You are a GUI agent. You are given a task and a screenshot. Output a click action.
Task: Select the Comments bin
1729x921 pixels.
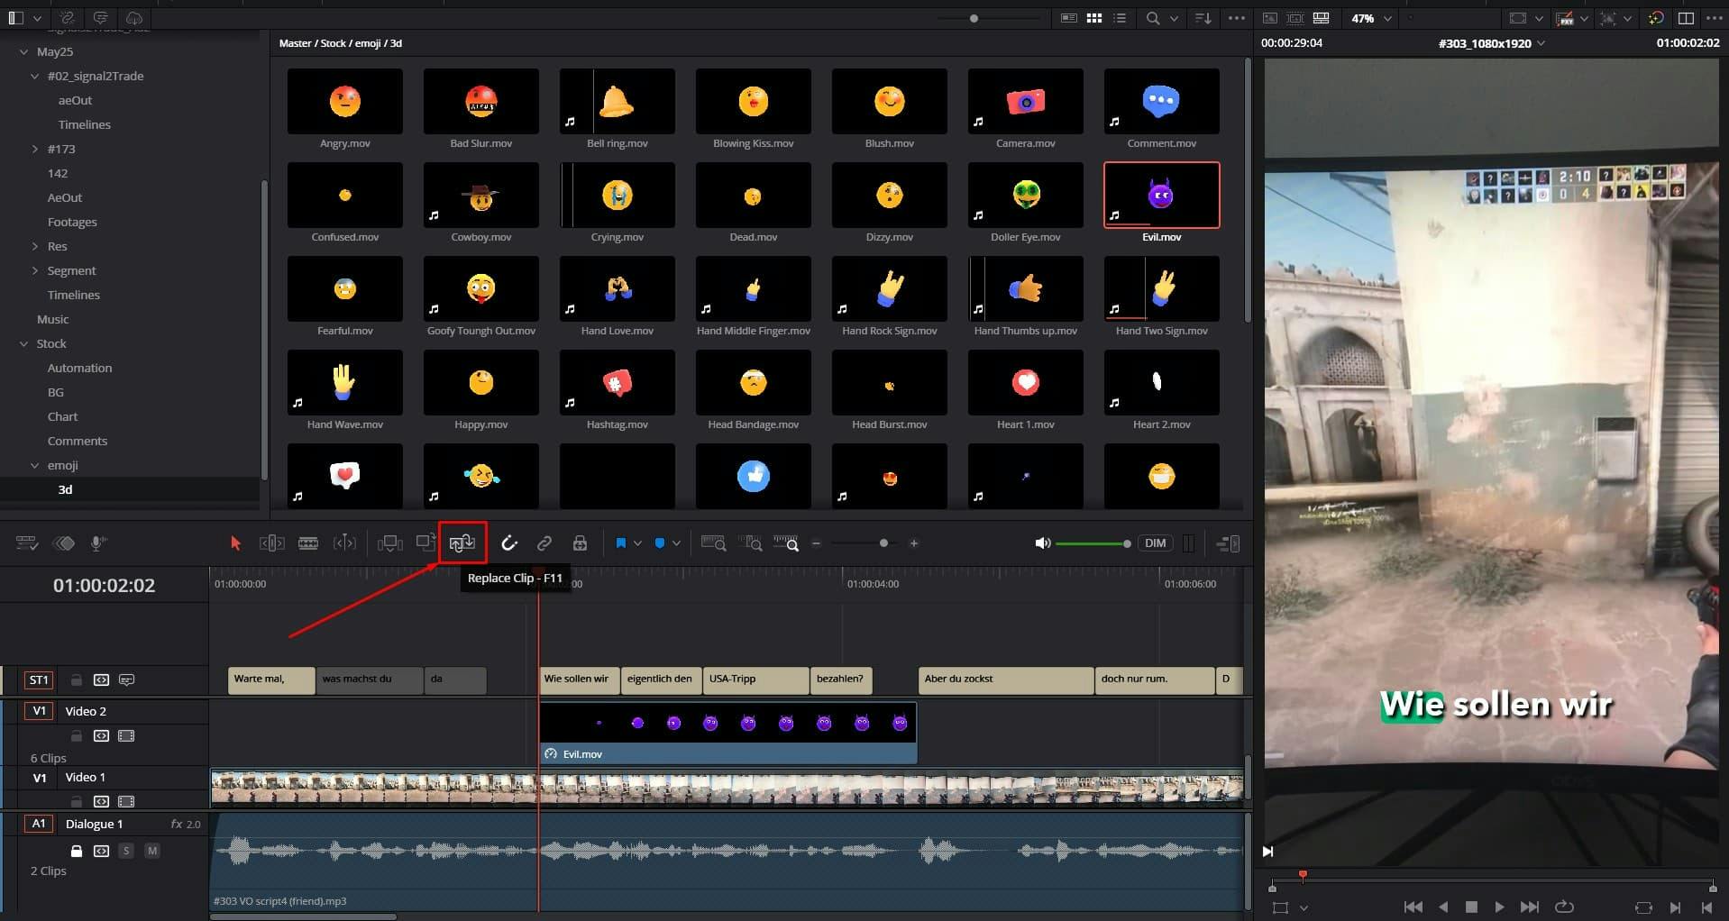pos(78,442)
